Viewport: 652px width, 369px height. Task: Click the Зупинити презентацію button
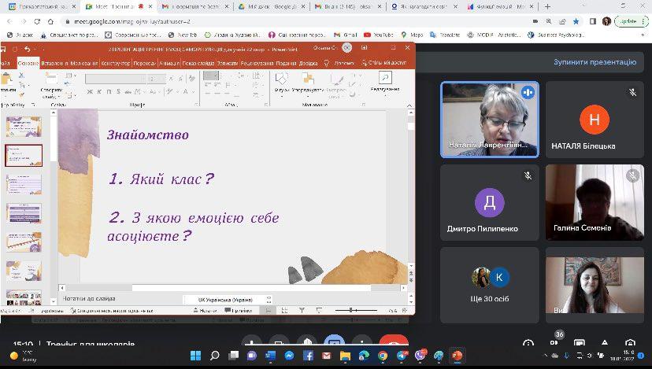click(594, 61)
